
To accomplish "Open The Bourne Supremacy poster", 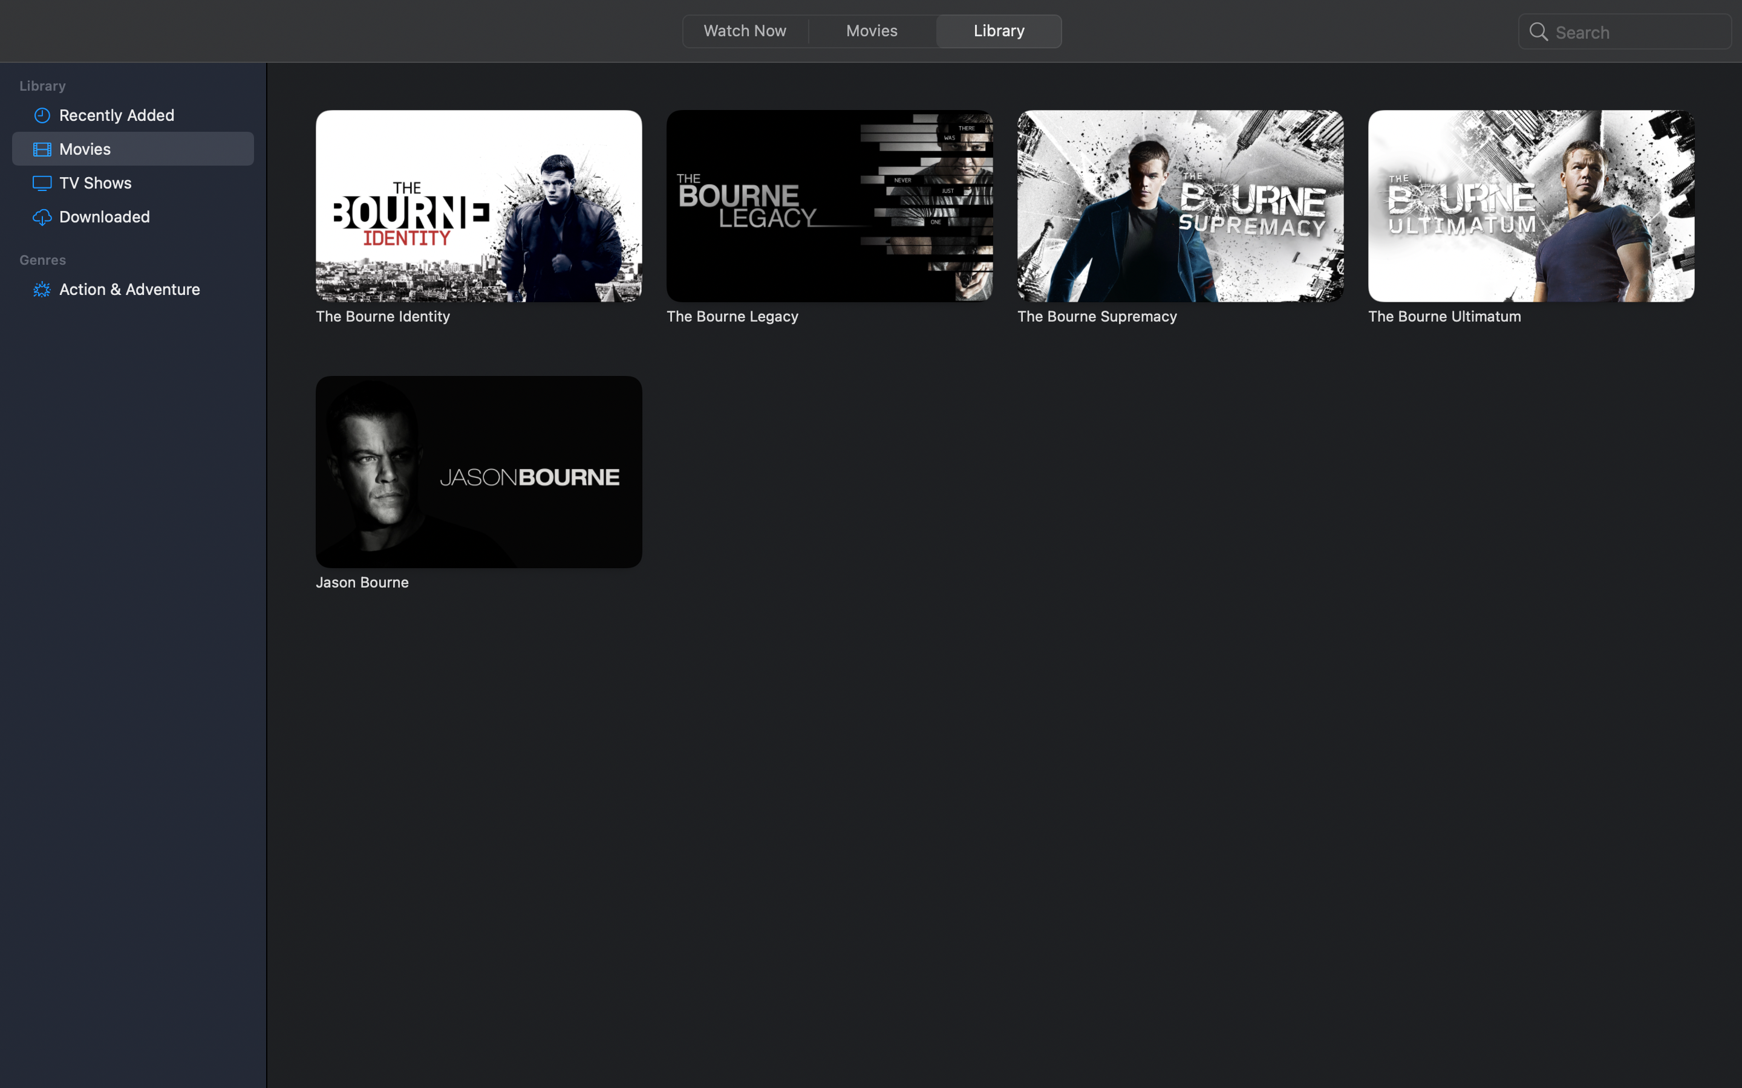I will pyautogui.click(x=1180, y=206).
